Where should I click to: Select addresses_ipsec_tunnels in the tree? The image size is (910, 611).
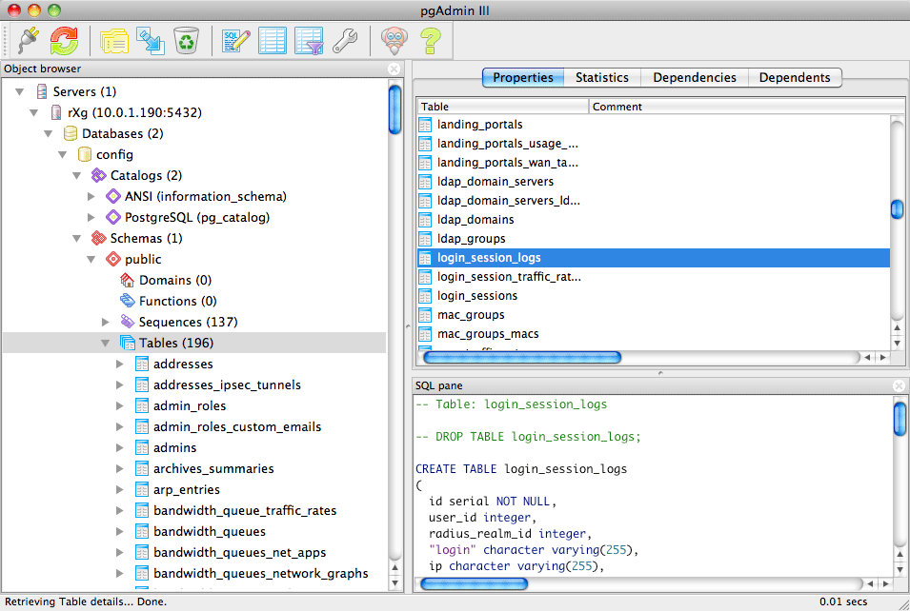tap(227, 384)
